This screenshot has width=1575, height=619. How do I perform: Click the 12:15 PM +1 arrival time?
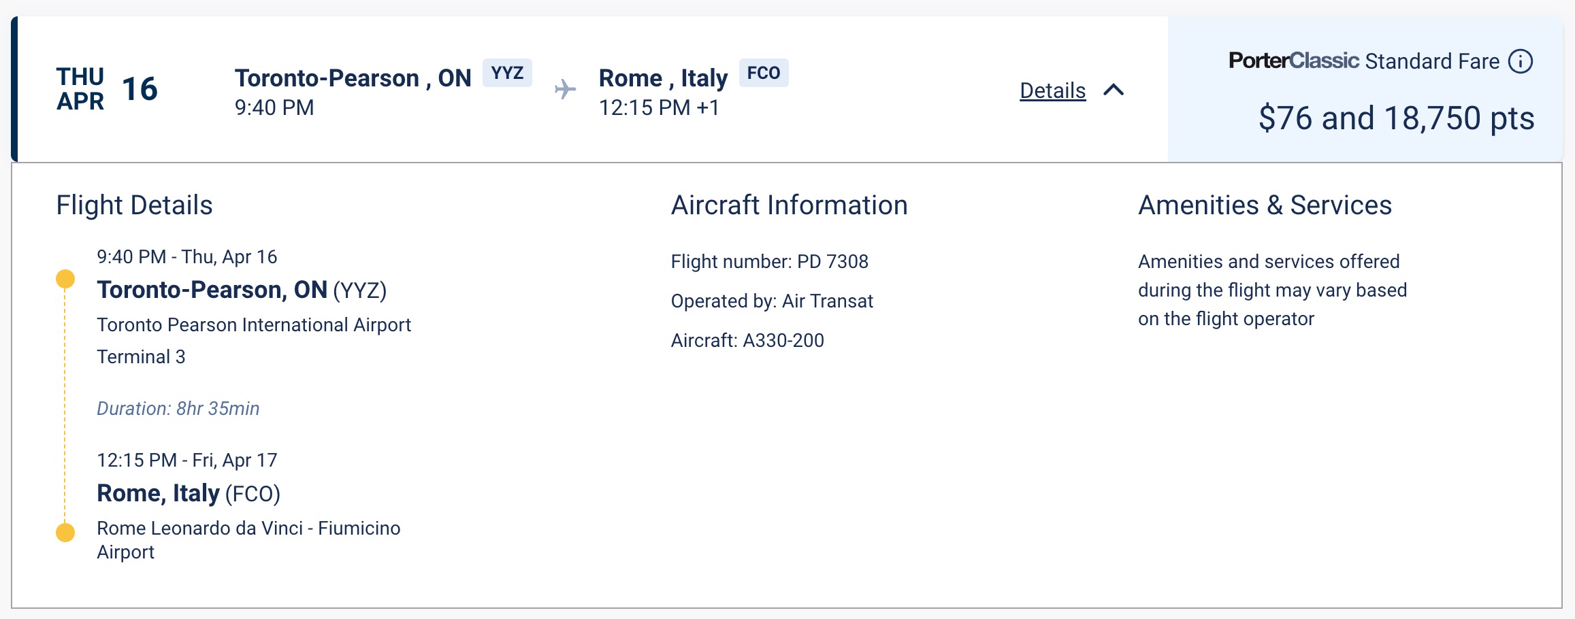pyautogui.click(x=658, y=108)
